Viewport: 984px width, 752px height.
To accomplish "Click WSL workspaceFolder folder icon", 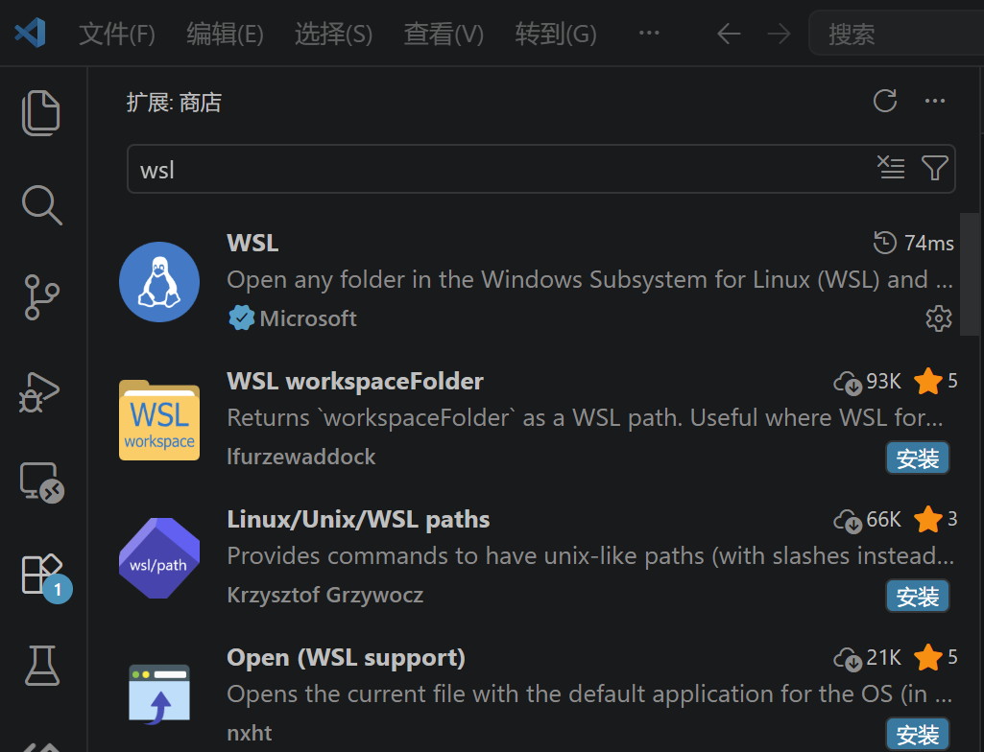I will click(159, 419).
